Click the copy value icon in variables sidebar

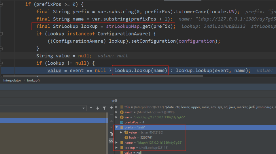click(111, 134)
